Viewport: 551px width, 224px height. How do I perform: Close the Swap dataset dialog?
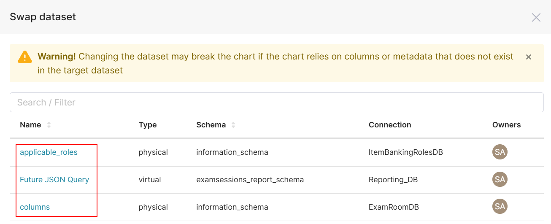tap(536, 17)
